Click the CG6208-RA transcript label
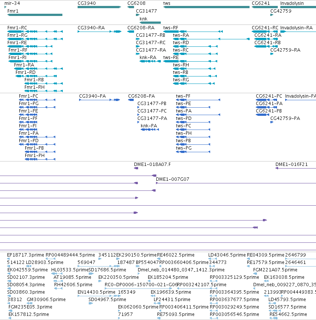Viewport: 316px width, 320px height. (141, 28)
